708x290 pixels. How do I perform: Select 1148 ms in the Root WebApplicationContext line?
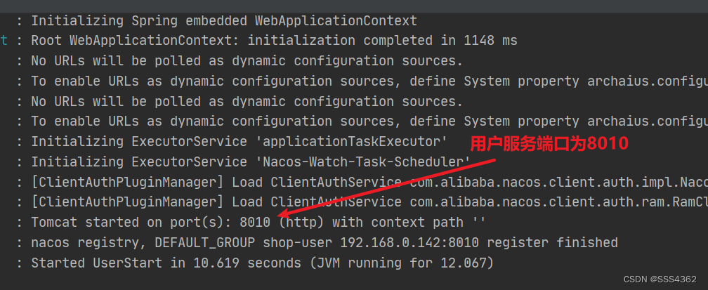(490, 41)
